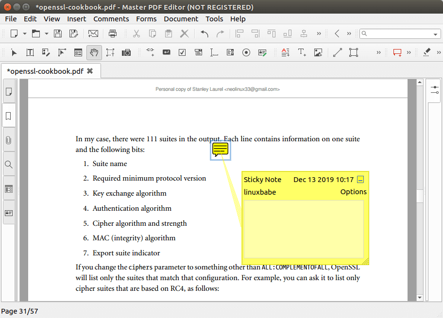
Task: Open the search box dropdown arrow
Action: point(435,34)
